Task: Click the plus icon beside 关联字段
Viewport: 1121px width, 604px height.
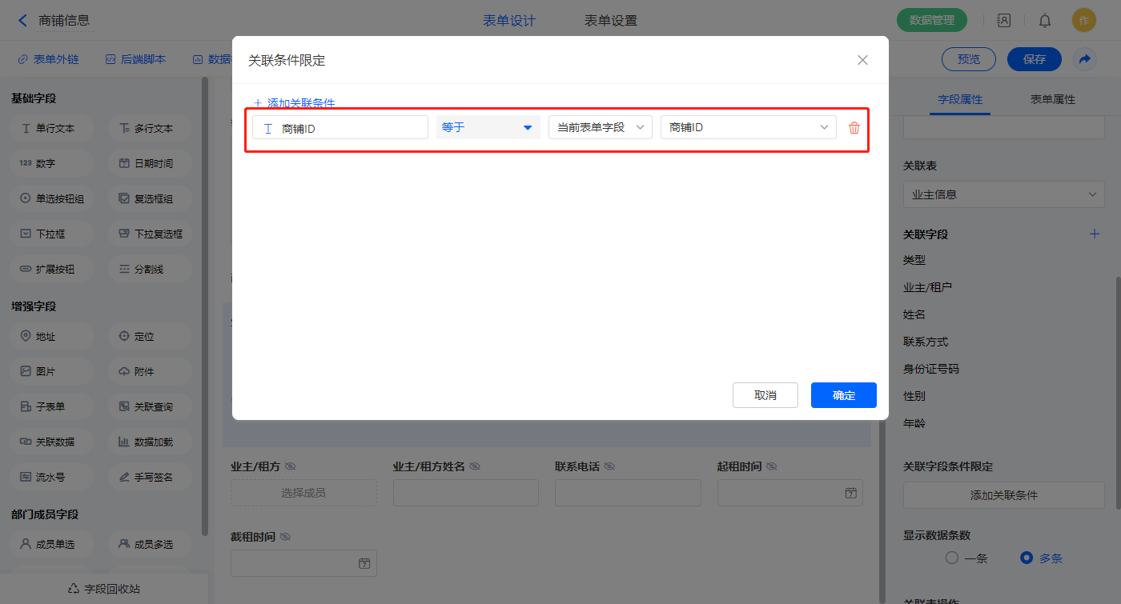Action: 1095,234
